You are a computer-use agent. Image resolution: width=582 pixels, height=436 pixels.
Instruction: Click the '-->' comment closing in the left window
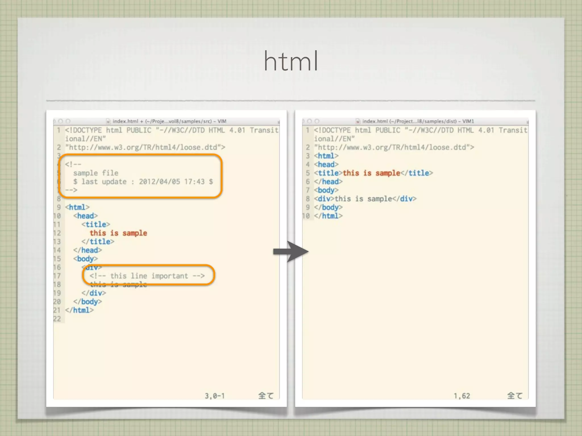pos(71,190)
